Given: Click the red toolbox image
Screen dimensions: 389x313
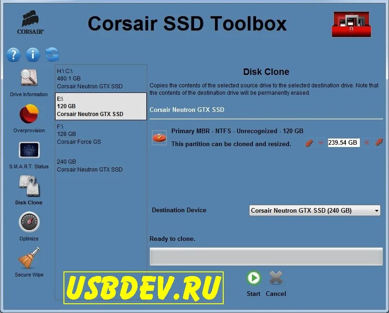Looking at the screenshot, I should coord(351,24).
